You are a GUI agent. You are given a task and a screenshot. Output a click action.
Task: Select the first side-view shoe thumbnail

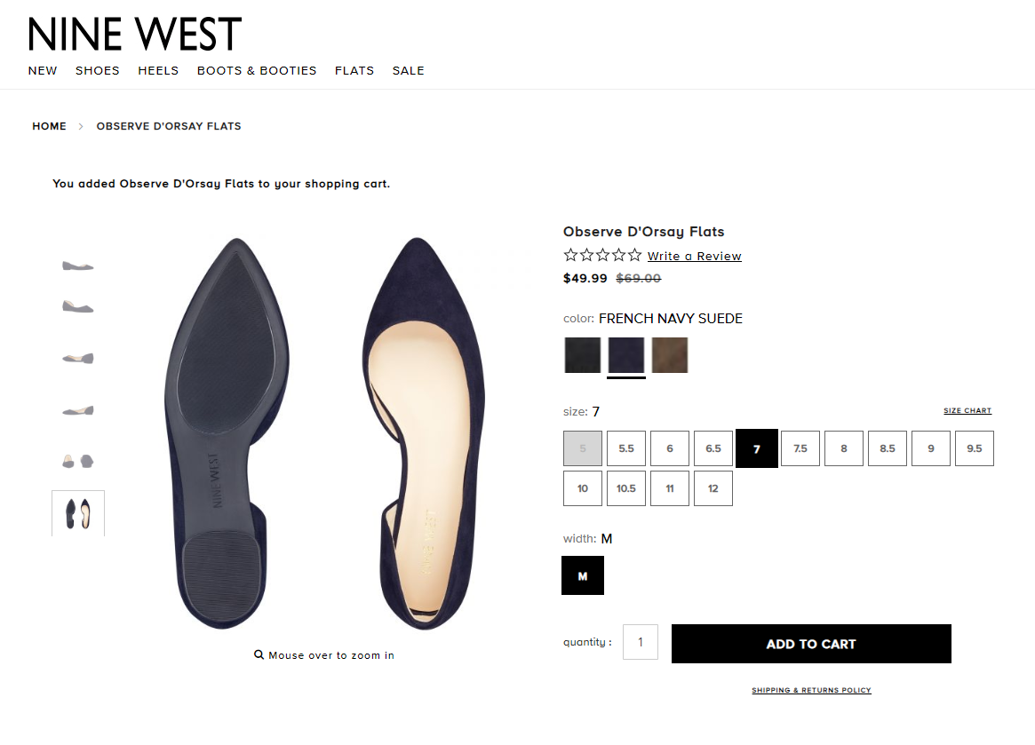[78, 265]
